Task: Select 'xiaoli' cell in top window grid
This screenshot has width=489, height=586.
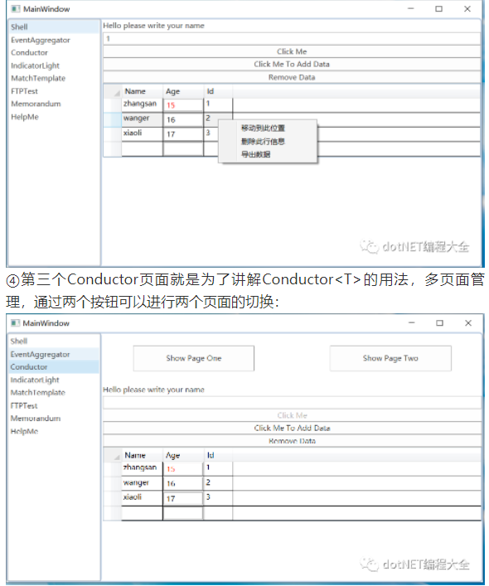Action: coord(142,134)
